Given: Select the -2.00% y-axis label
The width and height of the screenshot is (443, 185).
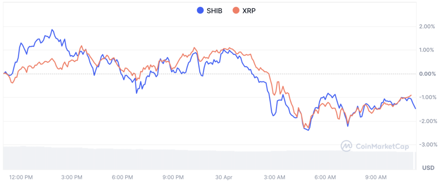Looking at the screenshot, I should (x=427, y=121).
